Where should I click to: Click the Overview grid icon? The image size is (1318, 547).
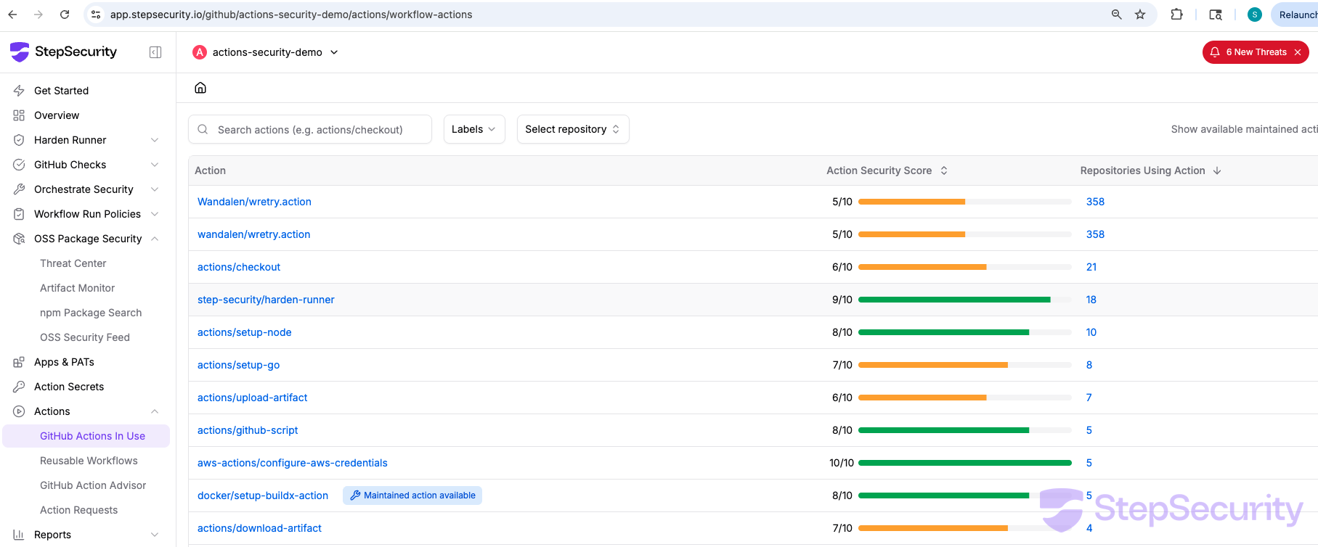pyautogui.click(x=19, y=115)
